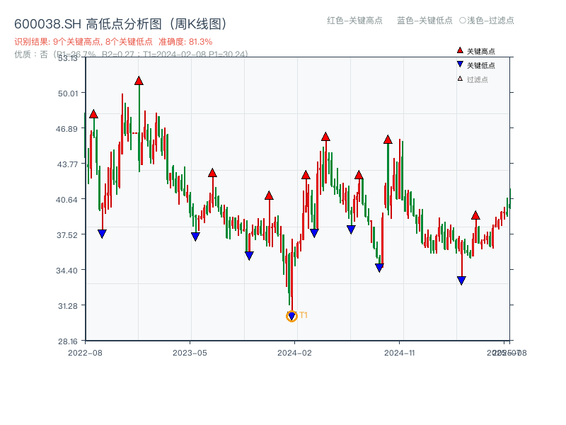
Task: Select the 红色-关键高点 header label
Action: (352, 21)
